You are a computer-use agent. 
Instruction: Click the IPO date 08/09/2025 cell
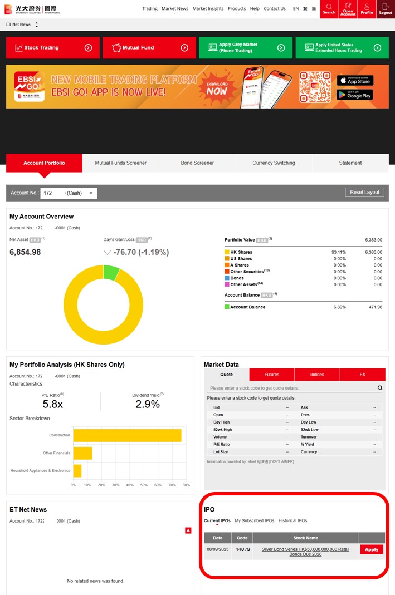tap(218, 549)
